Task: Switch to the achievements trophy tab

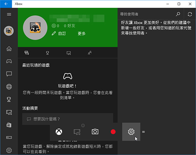Action: pyautogui.click(x=47, y=53)
